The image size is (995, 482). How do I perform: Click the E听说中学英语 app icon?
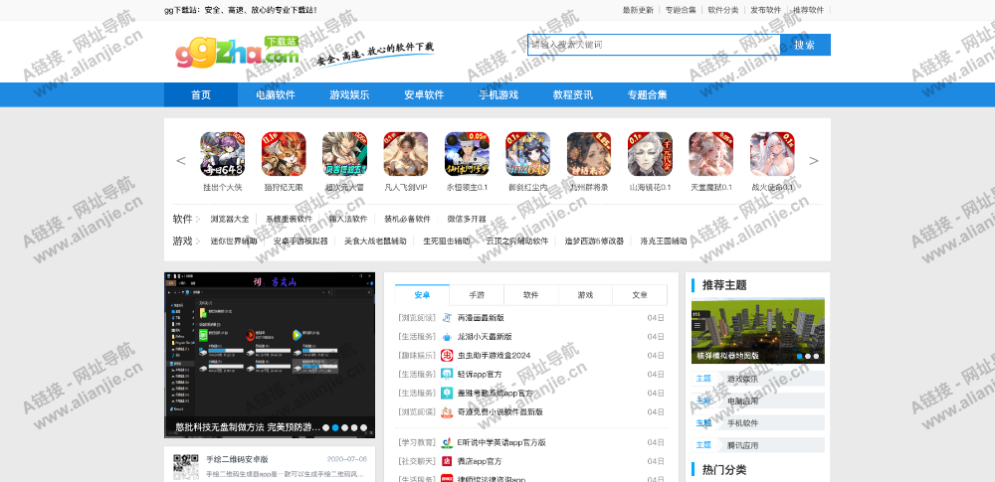coord(448,442)
